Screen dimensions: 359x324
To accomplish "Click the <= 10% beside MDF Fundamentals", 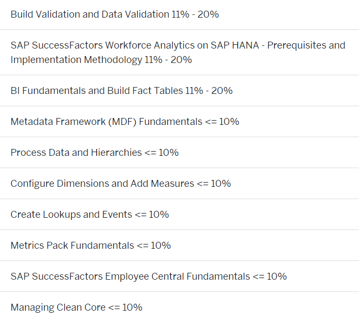I will point(222,122).
